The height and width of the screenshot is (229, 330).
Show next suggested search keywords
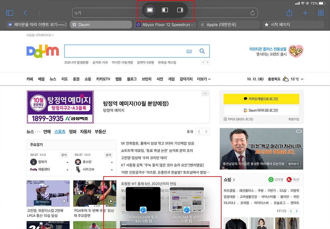pos(207,62)
